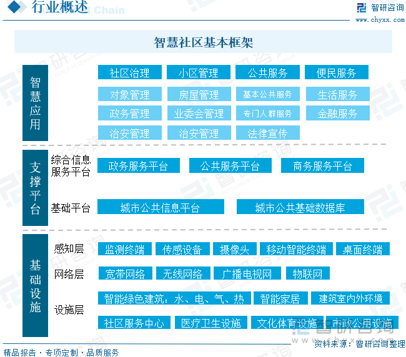Click the 智研咨询 brand name text
406x357 pixels.
tap(387, 7)
